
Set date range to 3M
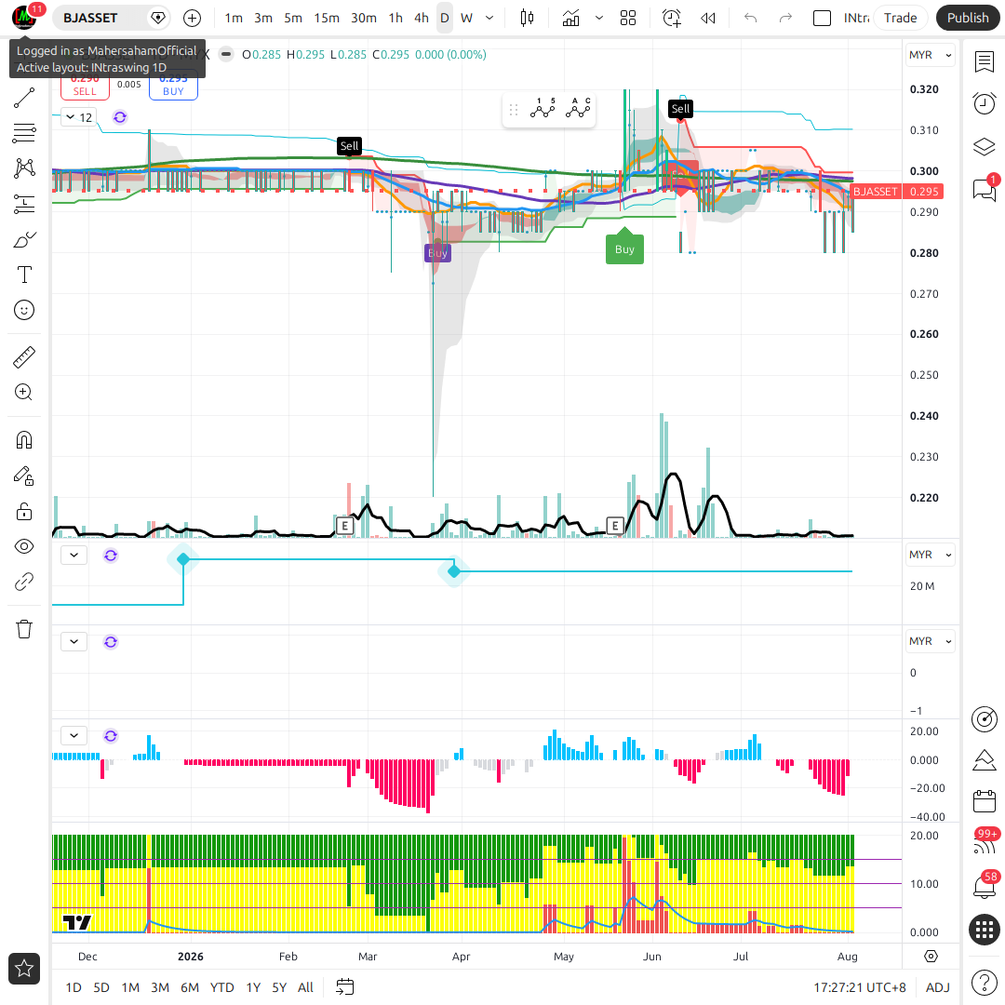click(160, 987)
